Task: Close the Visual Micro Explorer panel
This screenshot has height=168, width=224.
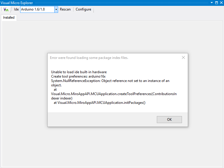Action: (221, 3)
